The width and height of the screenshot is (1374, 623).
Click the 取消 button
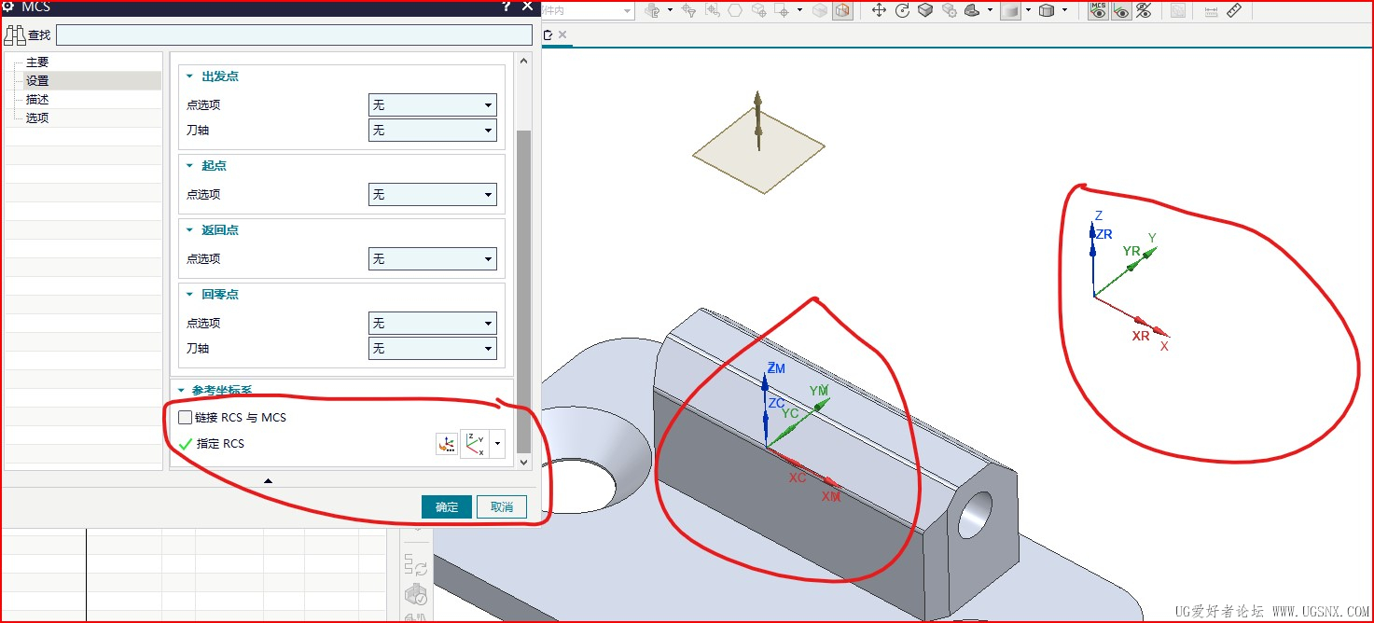(502, 506)
